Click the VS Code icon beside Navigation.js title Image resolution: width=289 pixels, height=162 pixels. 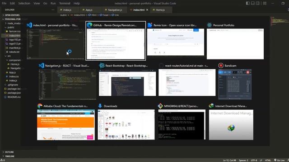(x=42, y=66)
